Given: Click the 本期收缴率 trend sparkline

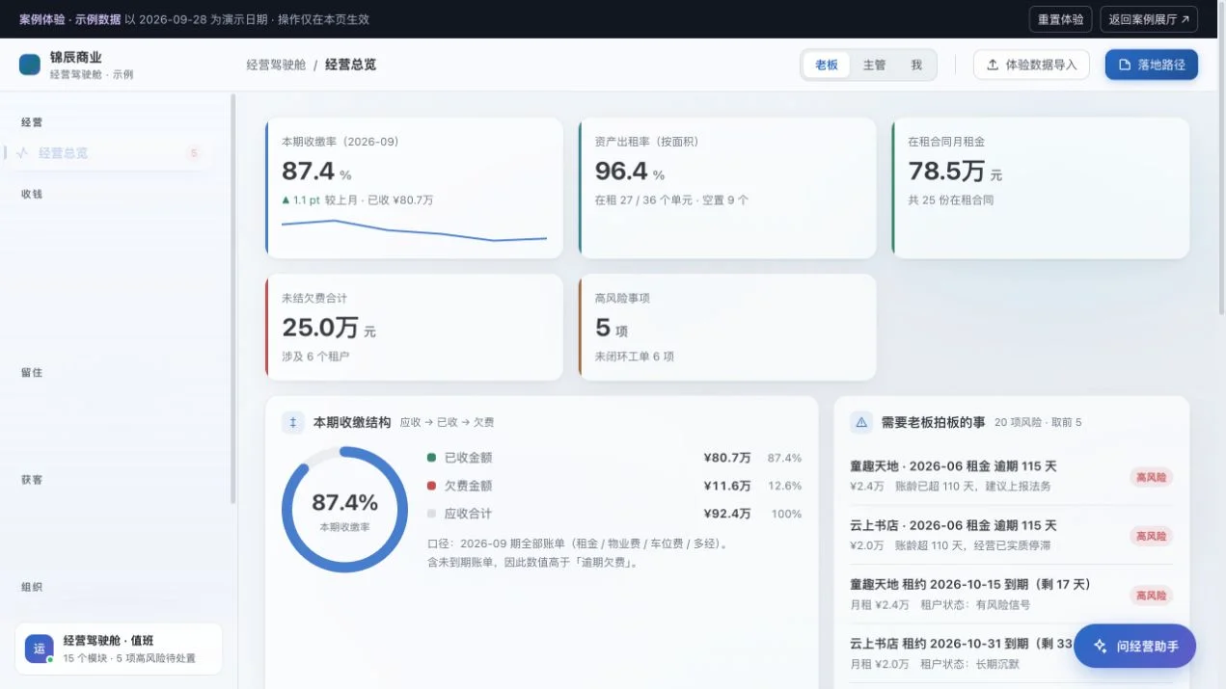Looking at the screenshot, I should click(414, 230).
